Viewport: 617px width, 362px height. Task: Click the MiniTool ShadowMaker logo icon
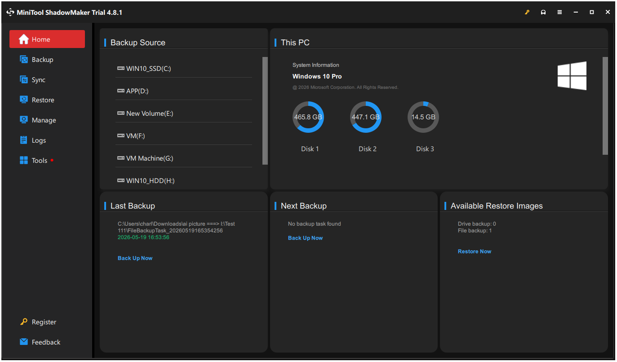tap(10, 13)
